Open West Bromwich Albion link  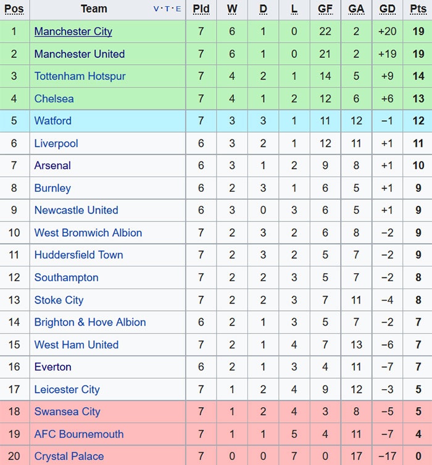pyautogui.click(x=88, y=232)
